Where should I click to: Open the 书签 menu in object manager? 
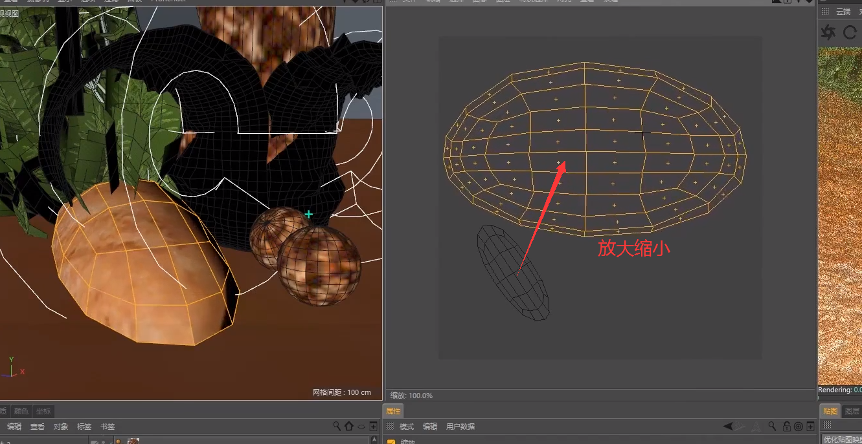pyautogui.click(x=108, y=427)
